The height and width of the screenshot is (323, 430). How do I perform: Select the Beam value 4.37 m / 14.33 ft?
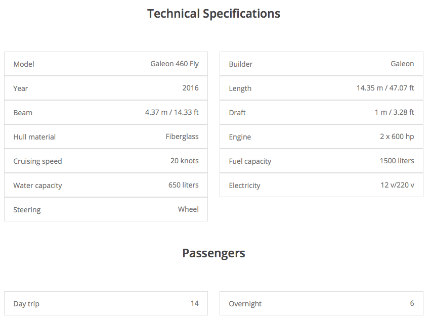[171, 112]
